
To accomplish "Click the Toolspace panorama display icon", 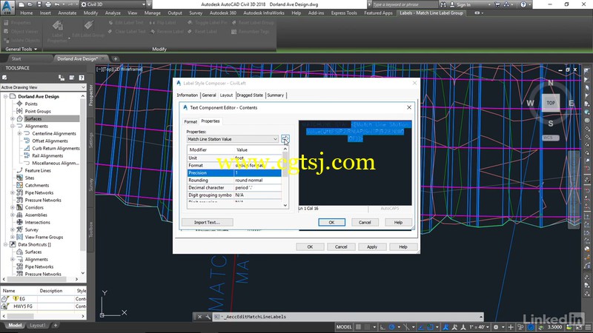I will 71,78.
